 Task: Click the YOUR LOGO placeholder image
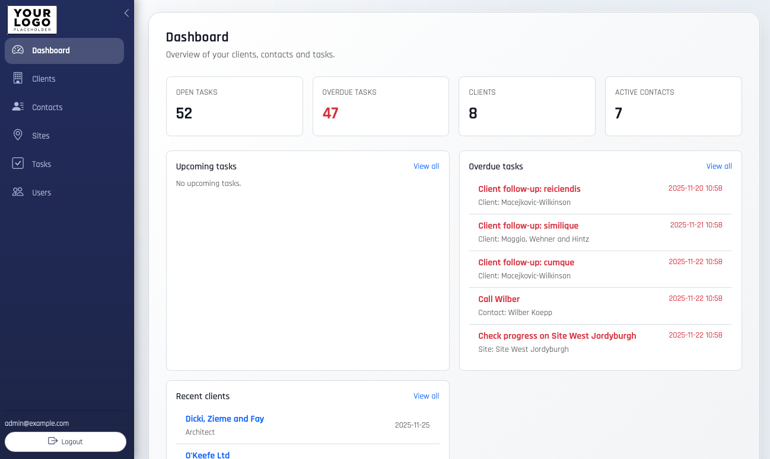pyautogui.click(x=31, y=20)
